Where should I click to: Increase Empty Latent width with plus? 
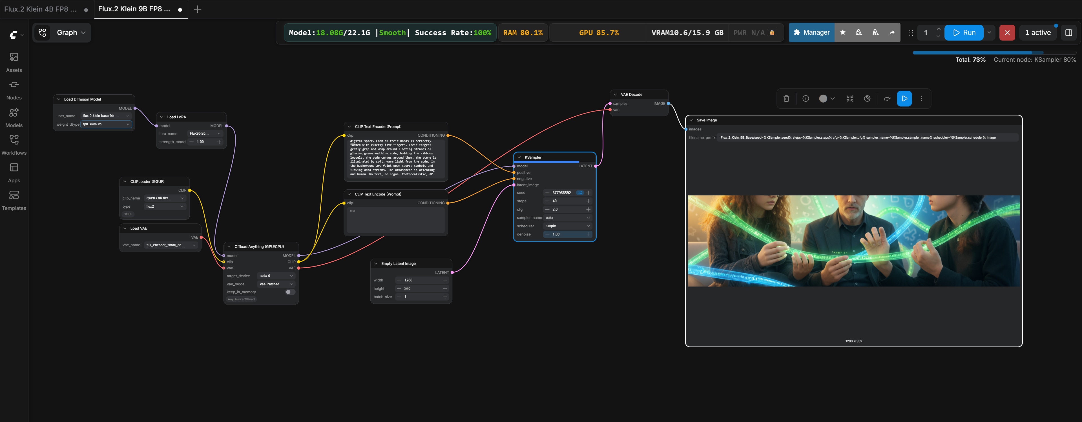click(444, 280)
